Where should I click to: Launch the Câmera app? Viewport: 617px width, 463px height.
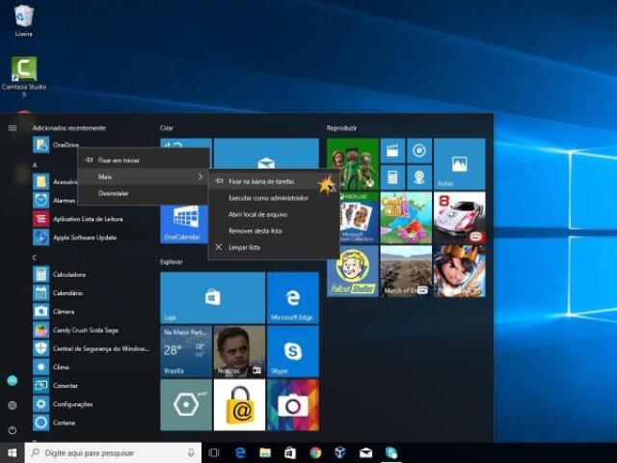pos(54,312)
